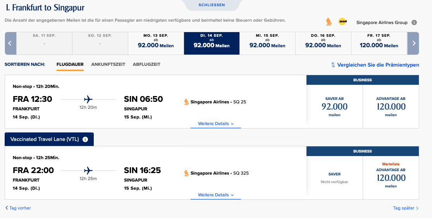The image size is (432, 218).
Task: Show previous dates with left arrow
Action: pos(10,43)
